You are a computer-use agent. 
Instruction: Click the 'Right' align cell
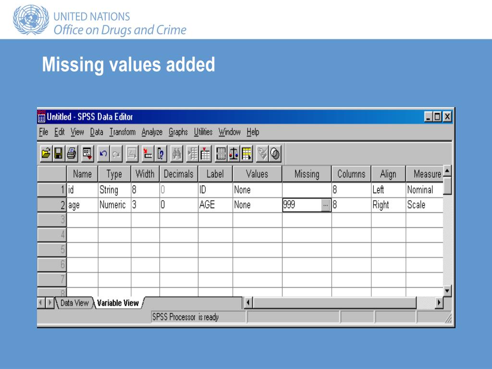click(x=388, y=205)
